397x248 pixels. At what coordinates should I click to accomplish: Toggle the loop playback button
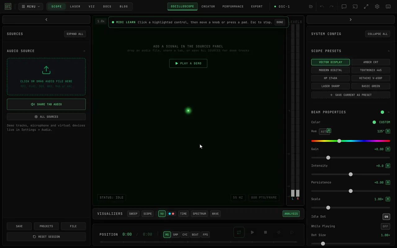(239, 232)
